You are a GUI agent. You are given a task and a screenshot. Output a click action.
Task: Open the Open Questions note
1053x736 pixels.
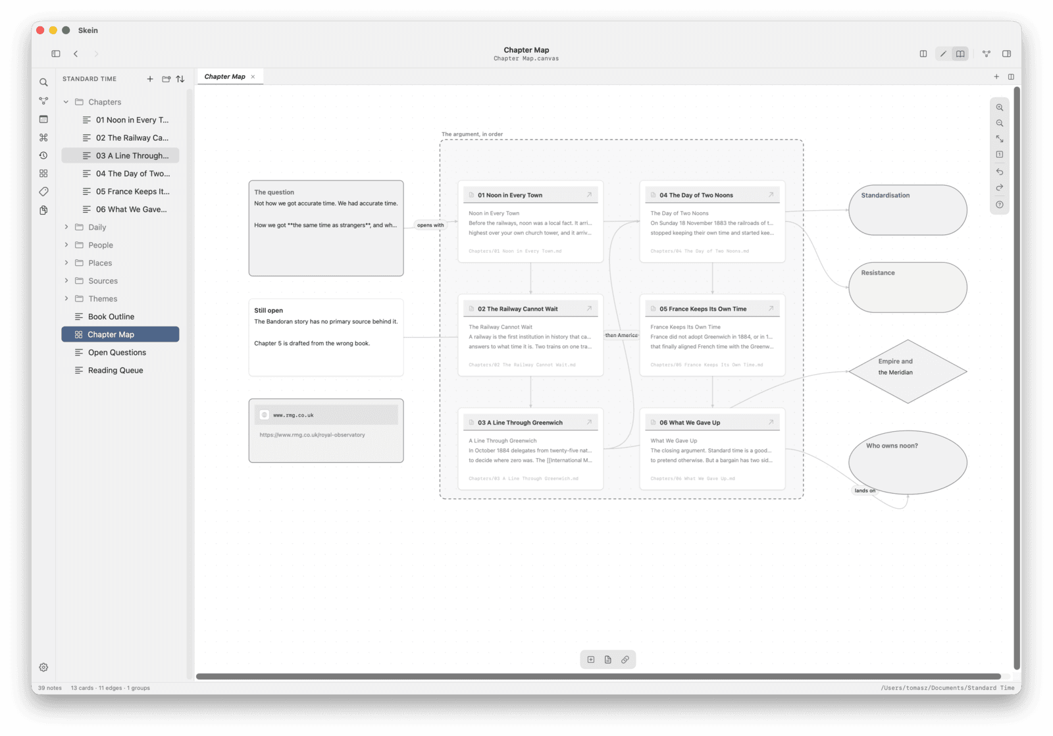point(120,353)
